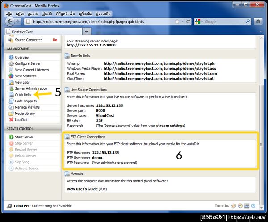This screenshot has height=222, width=268.
Task: Click the Skip Song icon
Action: click(11, 162)
